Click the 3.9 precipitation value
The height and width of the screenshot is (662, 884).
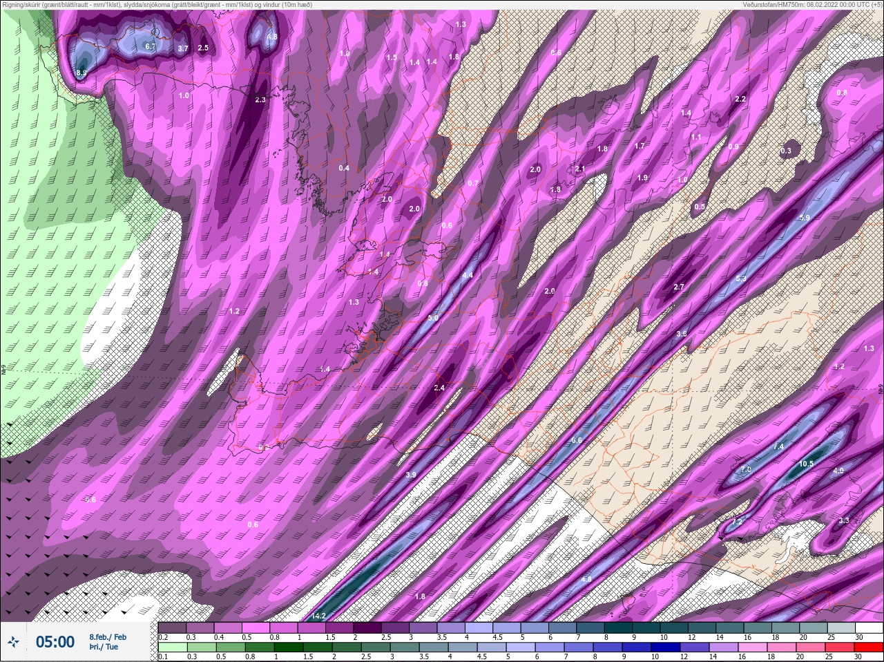click(411, 475)
